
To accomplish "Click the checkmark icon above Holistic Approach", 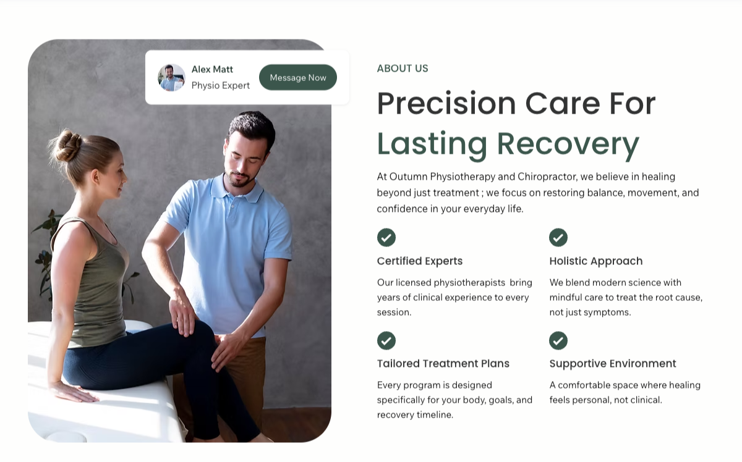I will pos(558,237).
